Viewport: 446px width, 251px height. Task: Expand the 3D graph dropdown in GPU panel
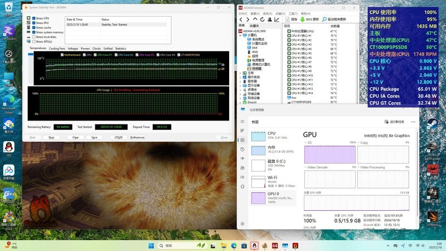tap(306, 143)
